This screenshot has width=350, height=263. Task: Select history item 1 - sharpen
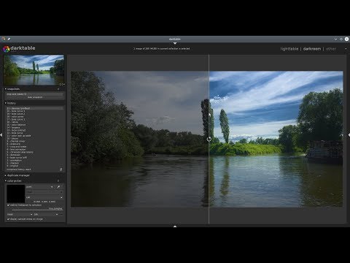point(35,163)
